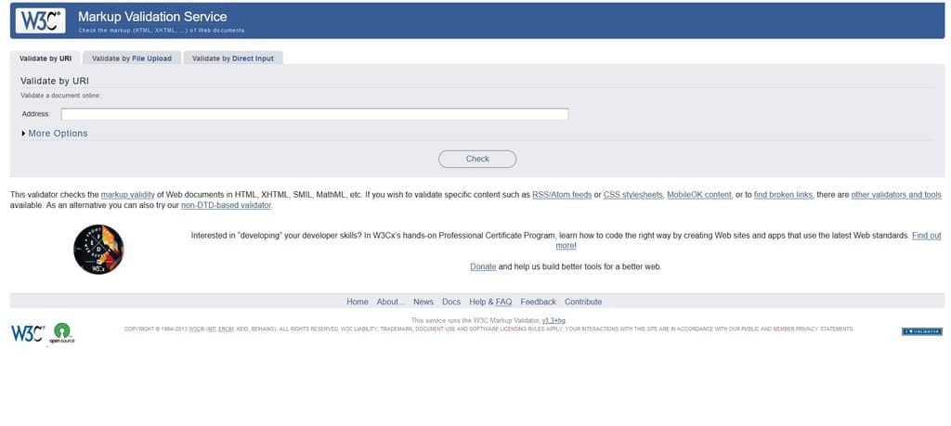Open Contribute in footer menu

coord(583,302)
